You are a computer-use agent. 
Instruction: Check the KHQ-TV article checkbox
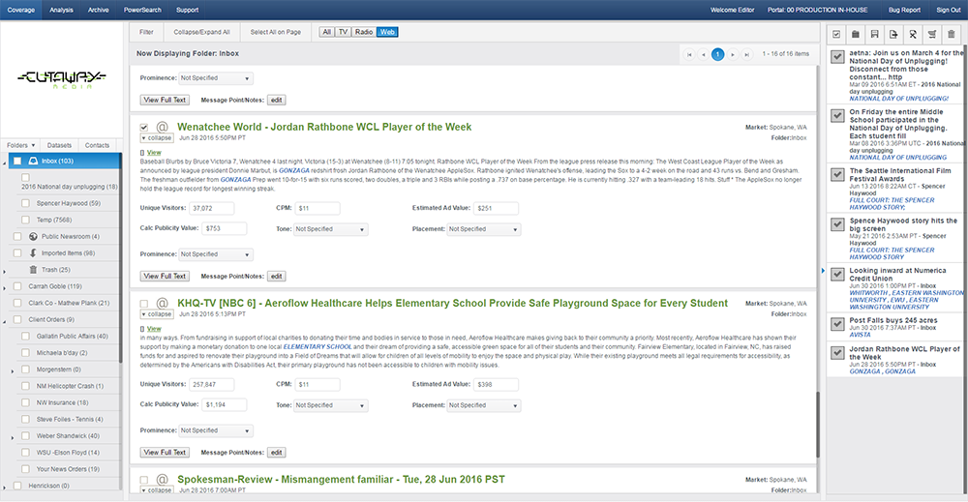point(144,304)
